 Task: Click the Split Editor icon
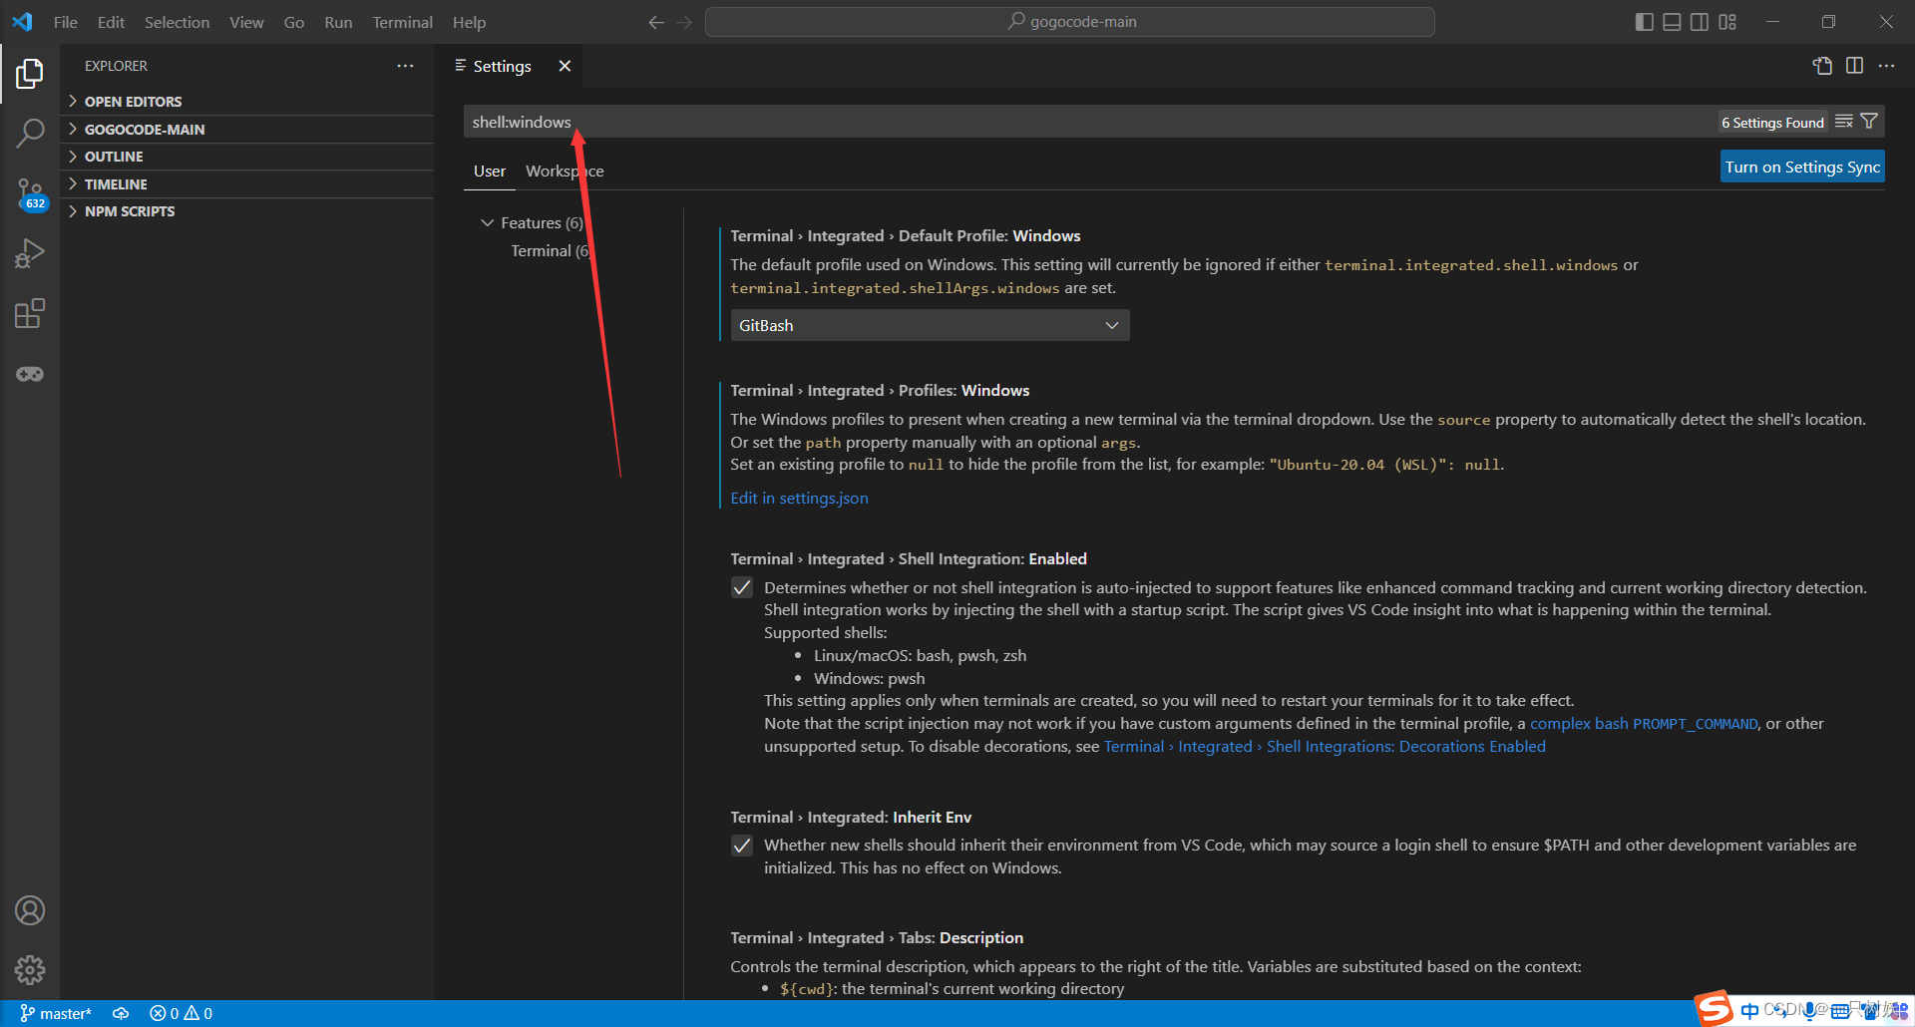pyautogui.click(x=1854, y=66)
